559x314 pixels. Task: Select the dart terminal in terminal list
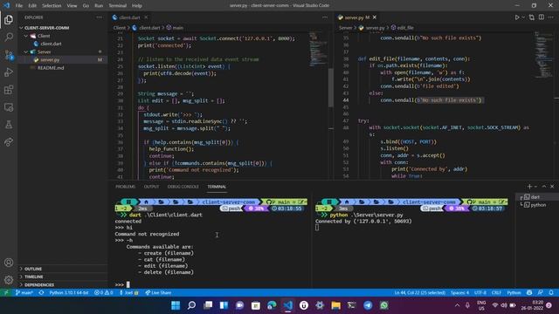click(x=537, y=197)
